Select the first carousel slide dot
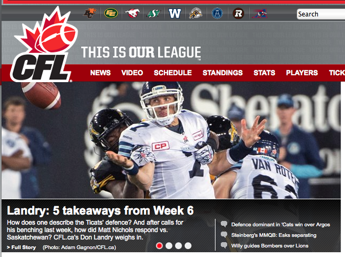This screenshot has height=257, width=345. coord(159,245)
